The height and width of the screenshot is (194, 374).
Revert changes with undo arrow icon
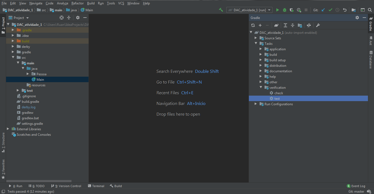pos(345,10)
